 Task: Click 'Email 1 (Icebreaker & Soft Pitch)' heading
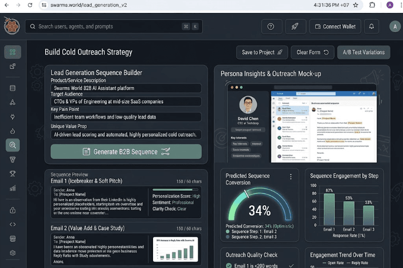86,181
